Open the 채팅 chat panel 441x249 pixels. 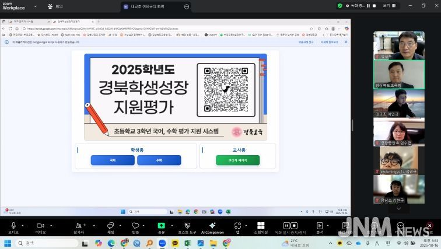pyautogui.click(x=111, y=225)
